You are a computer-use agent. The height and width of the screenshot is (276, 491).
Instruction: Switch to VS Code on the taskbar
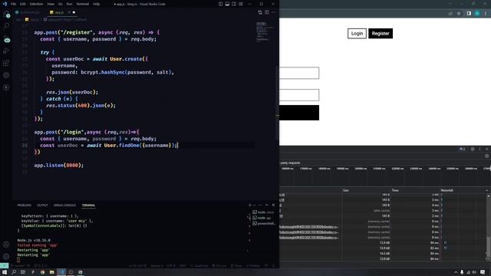(61, 272)
